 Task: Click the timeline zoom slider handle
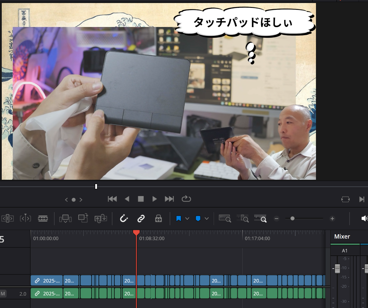tap(292, 219)
